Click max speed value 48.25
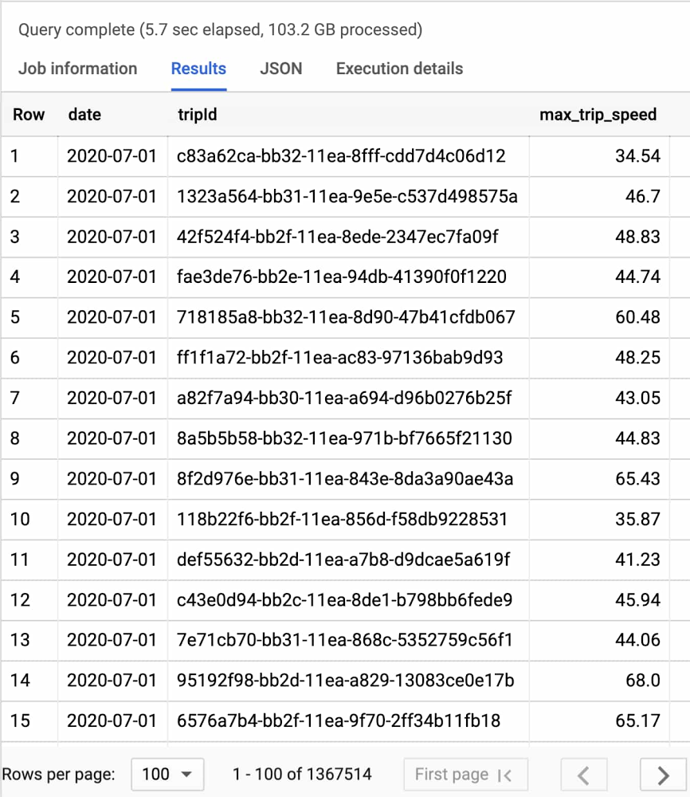 637,358
